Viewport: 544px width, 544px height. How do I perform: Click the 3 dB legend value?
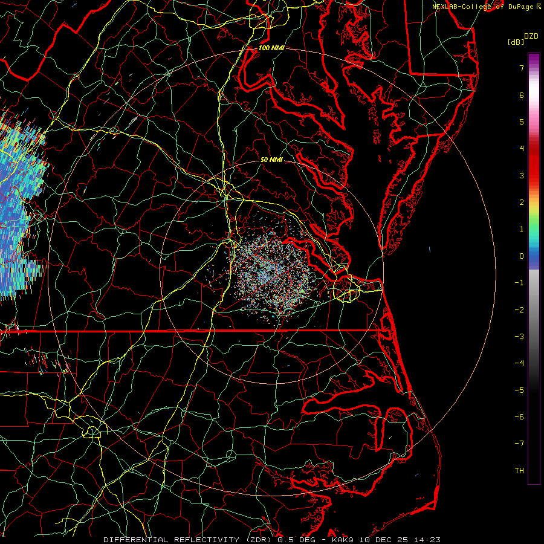point(522,175)
